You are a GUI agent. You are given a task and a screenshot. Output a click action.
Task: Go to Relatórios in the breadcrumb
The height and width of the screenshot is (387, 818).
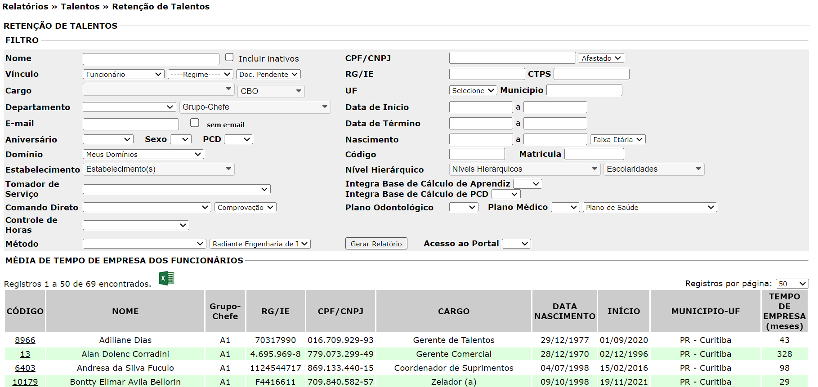(25, 7)
